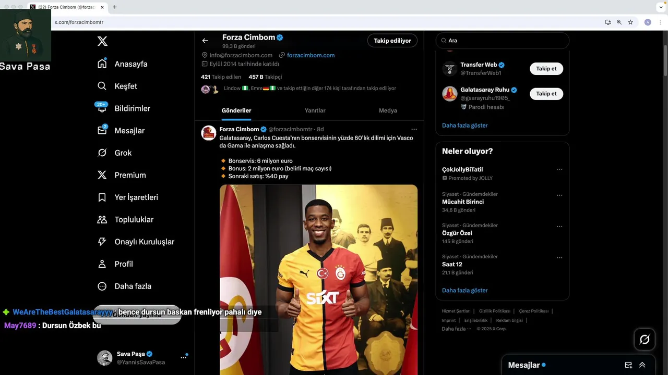The image size is (668, 375).
Task: Expand the Mesajlar drawer with double chevron
Action: coord(642,365)
